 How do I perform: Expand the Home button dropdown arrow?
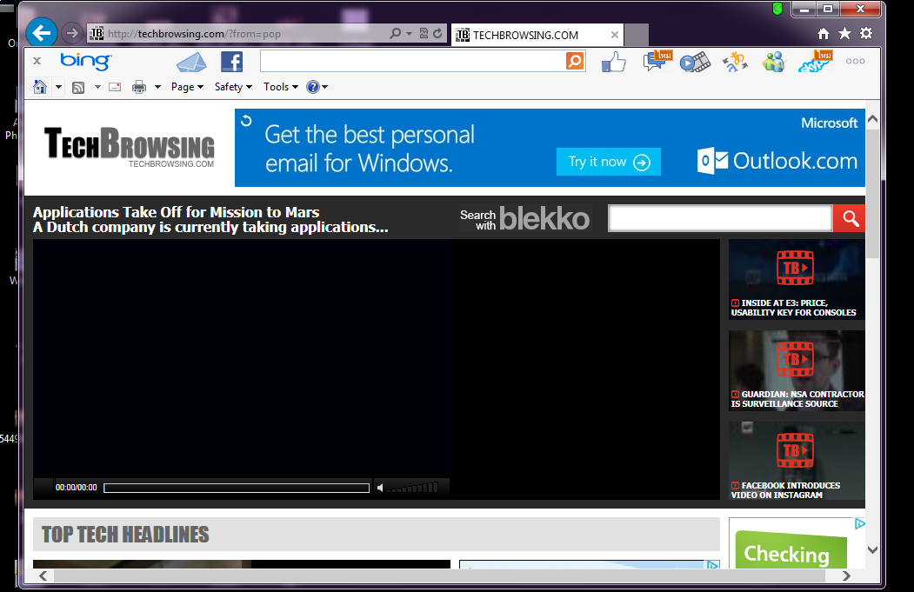click(58, 87)
